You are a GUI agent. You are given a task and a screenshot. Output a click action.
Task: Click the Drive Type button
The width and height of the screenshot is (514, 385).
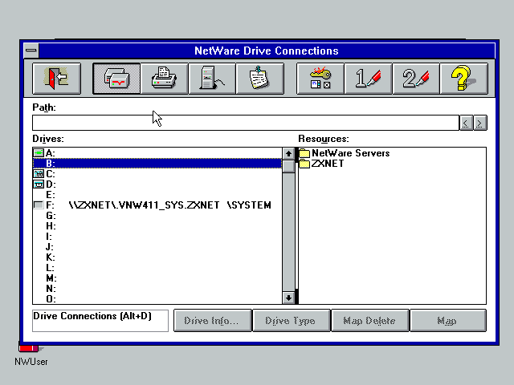[291, 321]
